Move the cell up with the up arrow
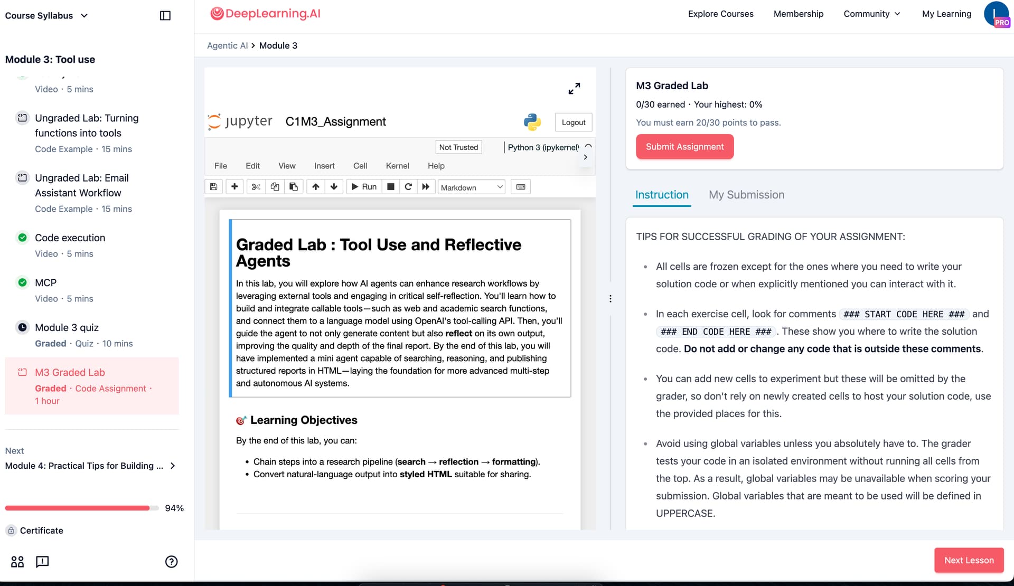 coord(316,187)
